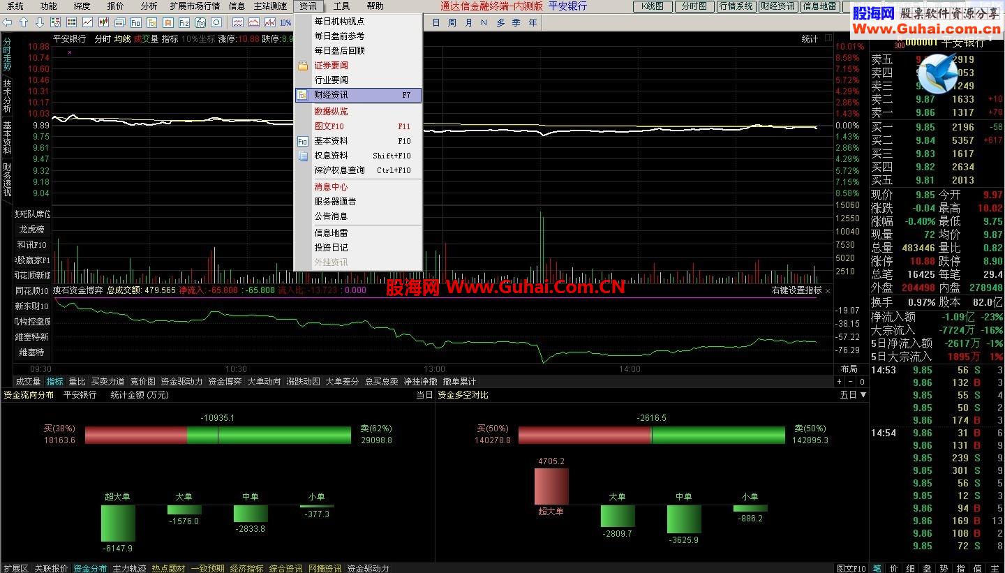
Task: Open the 系统 menu
Action: click(15, 6)
